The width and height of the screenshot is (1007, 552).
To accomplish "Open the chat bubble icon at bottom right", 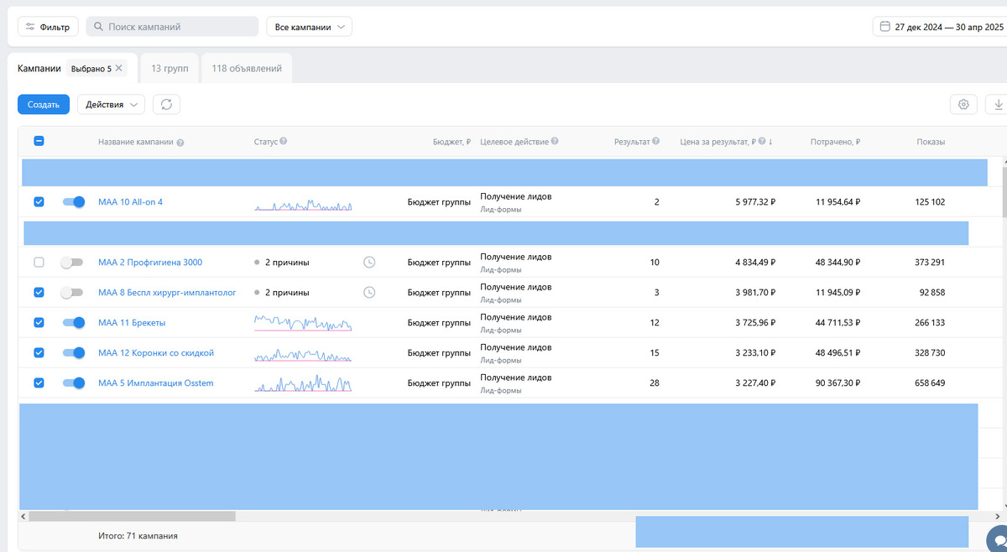I will point(999,539).
